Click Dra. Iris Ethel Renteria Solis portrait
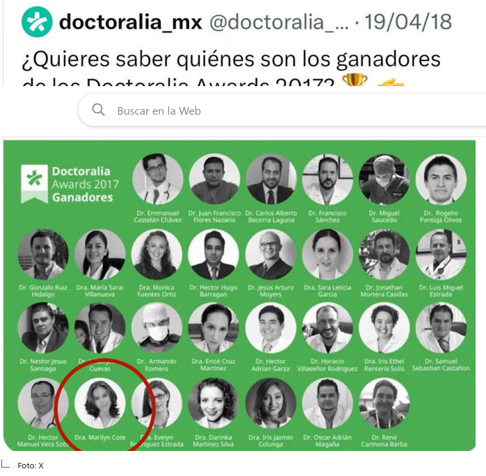The height and width of the screenshot is (476, 486). click(384, 328)
